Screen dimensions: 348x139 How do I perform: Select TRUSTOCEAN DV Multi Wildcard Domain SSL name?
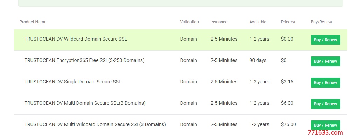95,124
